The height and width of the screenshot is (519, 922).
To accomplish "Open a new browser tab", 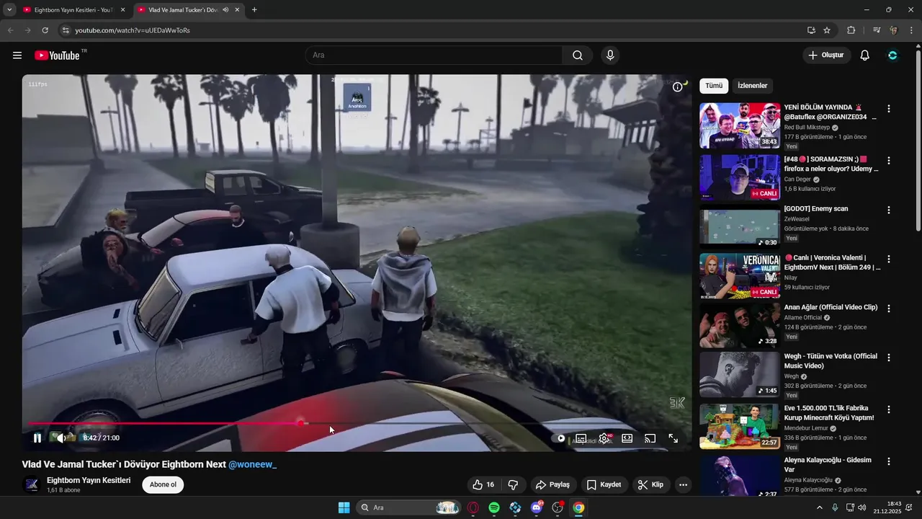I will (254, 10).
